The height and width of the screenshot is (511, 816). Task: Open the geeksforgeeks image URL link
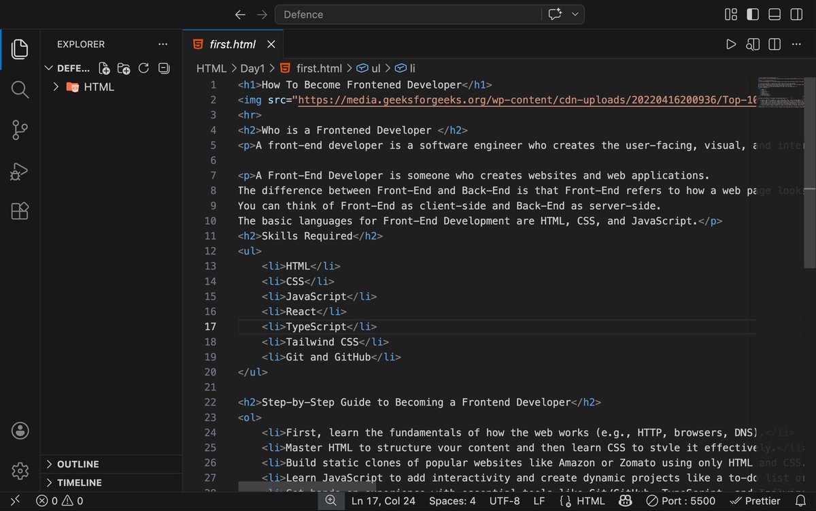(527, 100)
